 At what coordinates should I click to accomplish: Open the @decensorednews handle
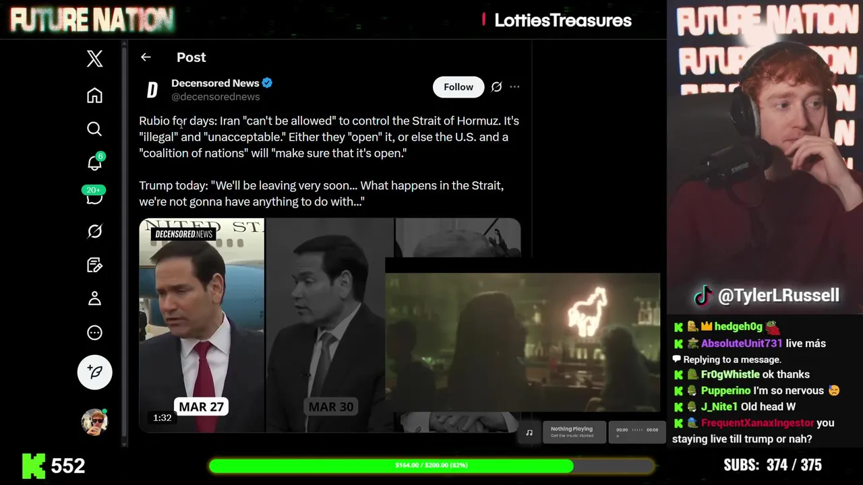click(215, 97)
